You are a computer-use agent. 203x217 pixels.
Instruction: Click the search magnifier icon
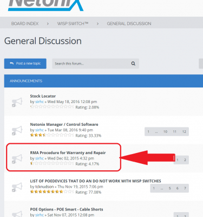tap(133, 63)
